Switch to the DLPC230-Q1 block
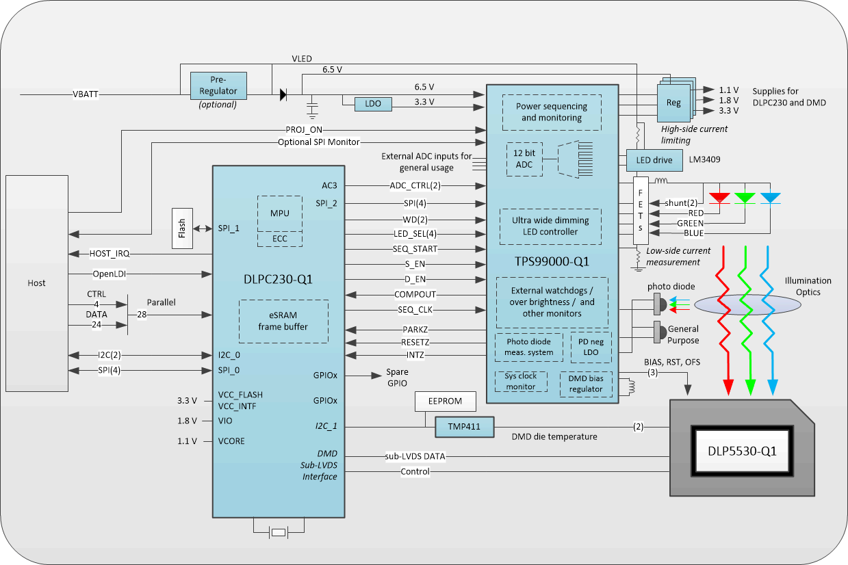The height and width of the screenshot is (565, 848). coord(279,279)
